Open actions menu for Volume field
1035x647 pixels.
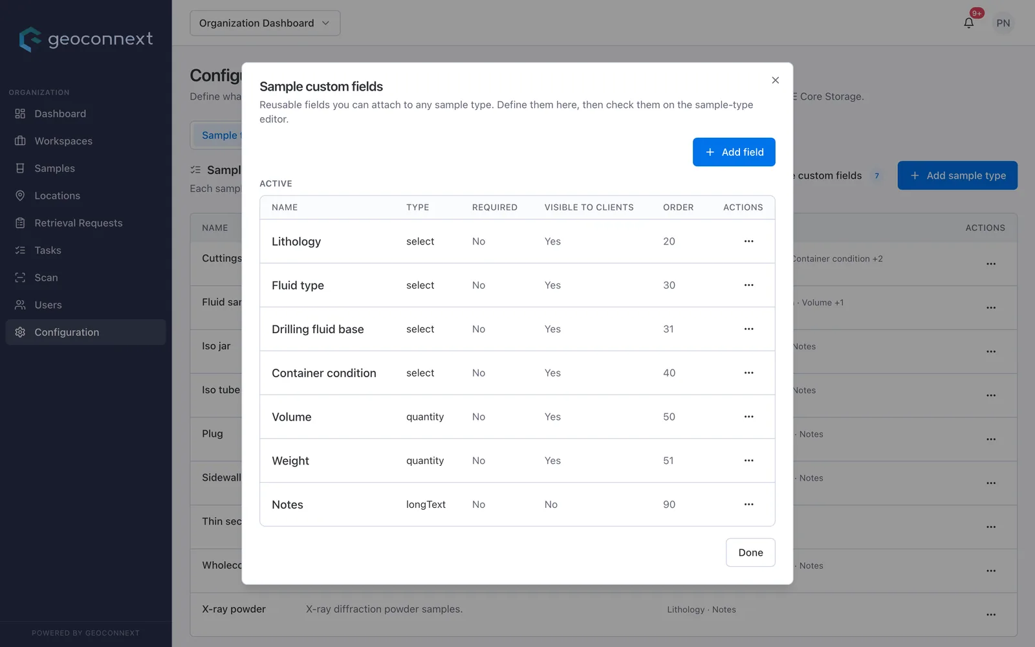[748, 417]
